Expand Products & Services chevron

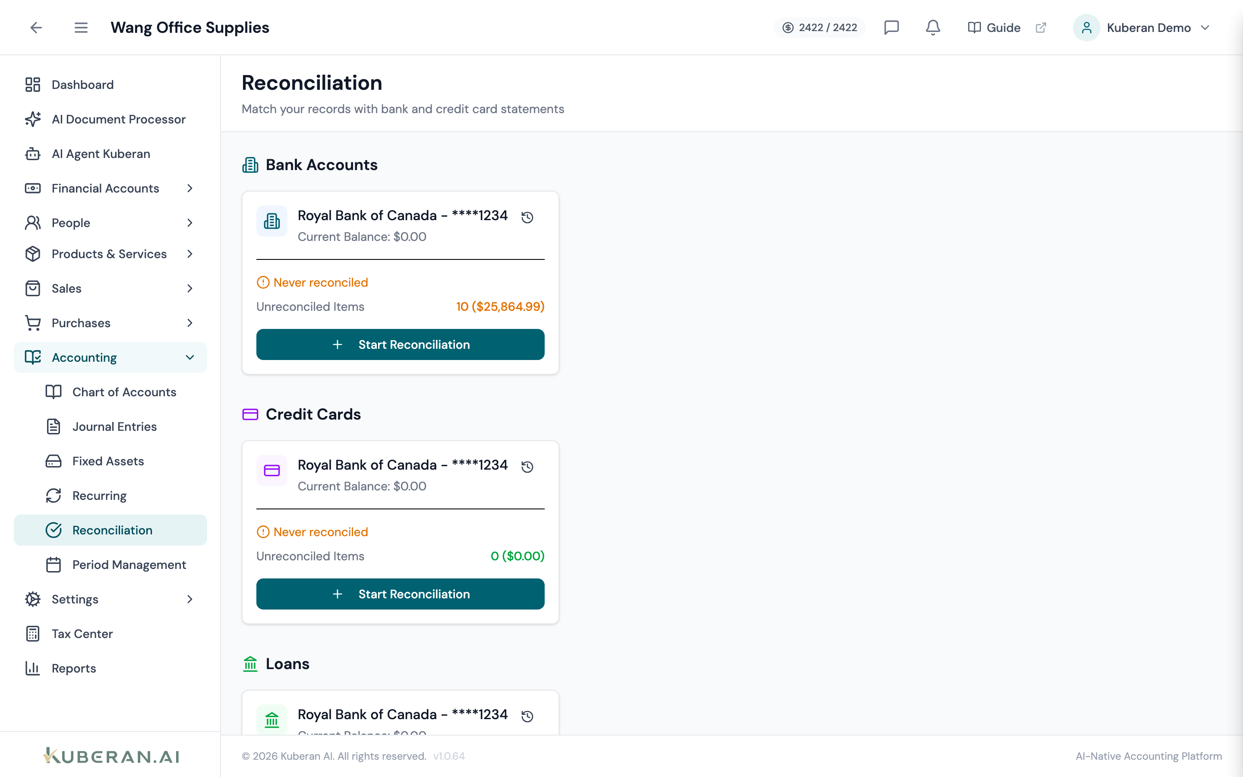tap(190, 254)
